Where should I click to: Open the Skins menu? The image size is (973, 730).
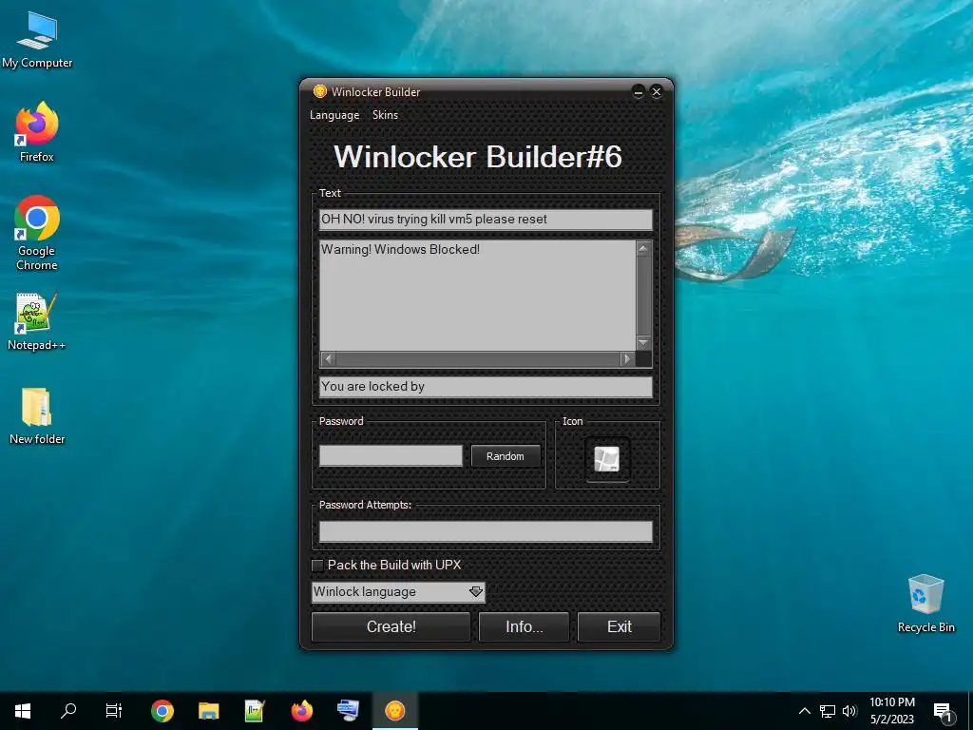pyautogui.click(x=385, y=115)
